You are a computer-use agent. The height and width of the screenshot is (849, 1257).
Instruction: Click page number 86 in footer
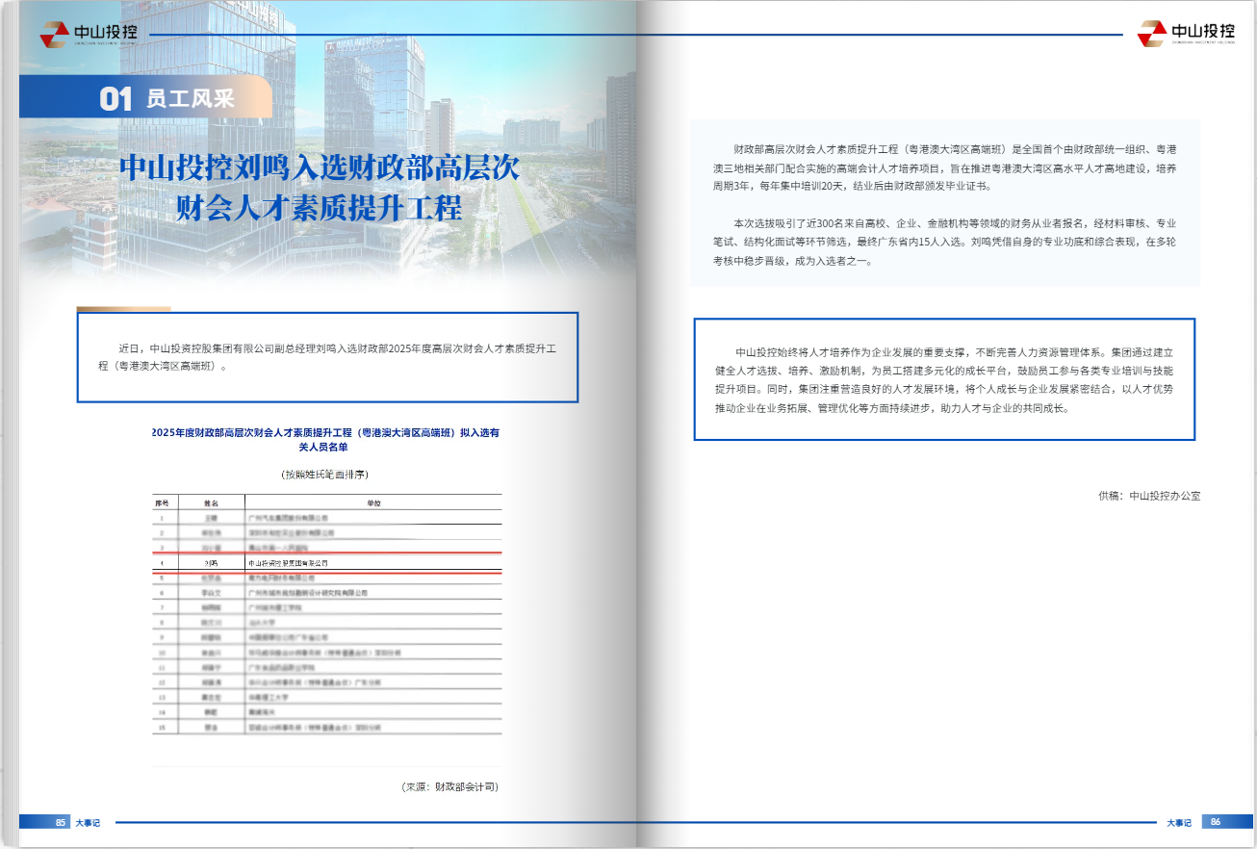tap(1215, 822)
